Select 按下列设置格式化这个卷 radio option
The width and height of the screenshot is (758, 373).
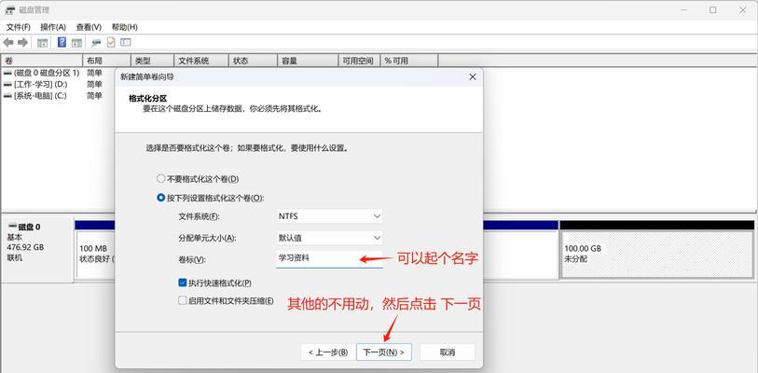pos(161,198)
